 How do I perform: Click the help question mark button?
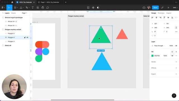tap(174, 96)
